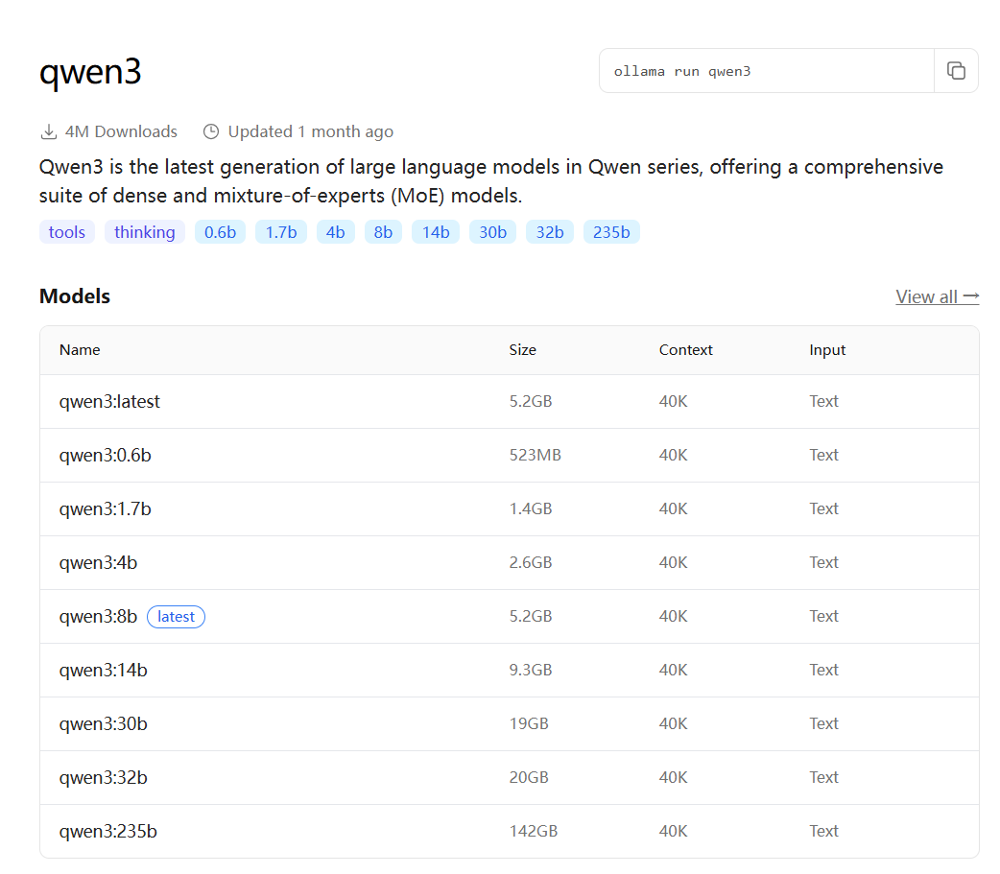Viewport: 1000px width, 874px height.
Task: Click the 20GB size value
Action: [529, 777]
